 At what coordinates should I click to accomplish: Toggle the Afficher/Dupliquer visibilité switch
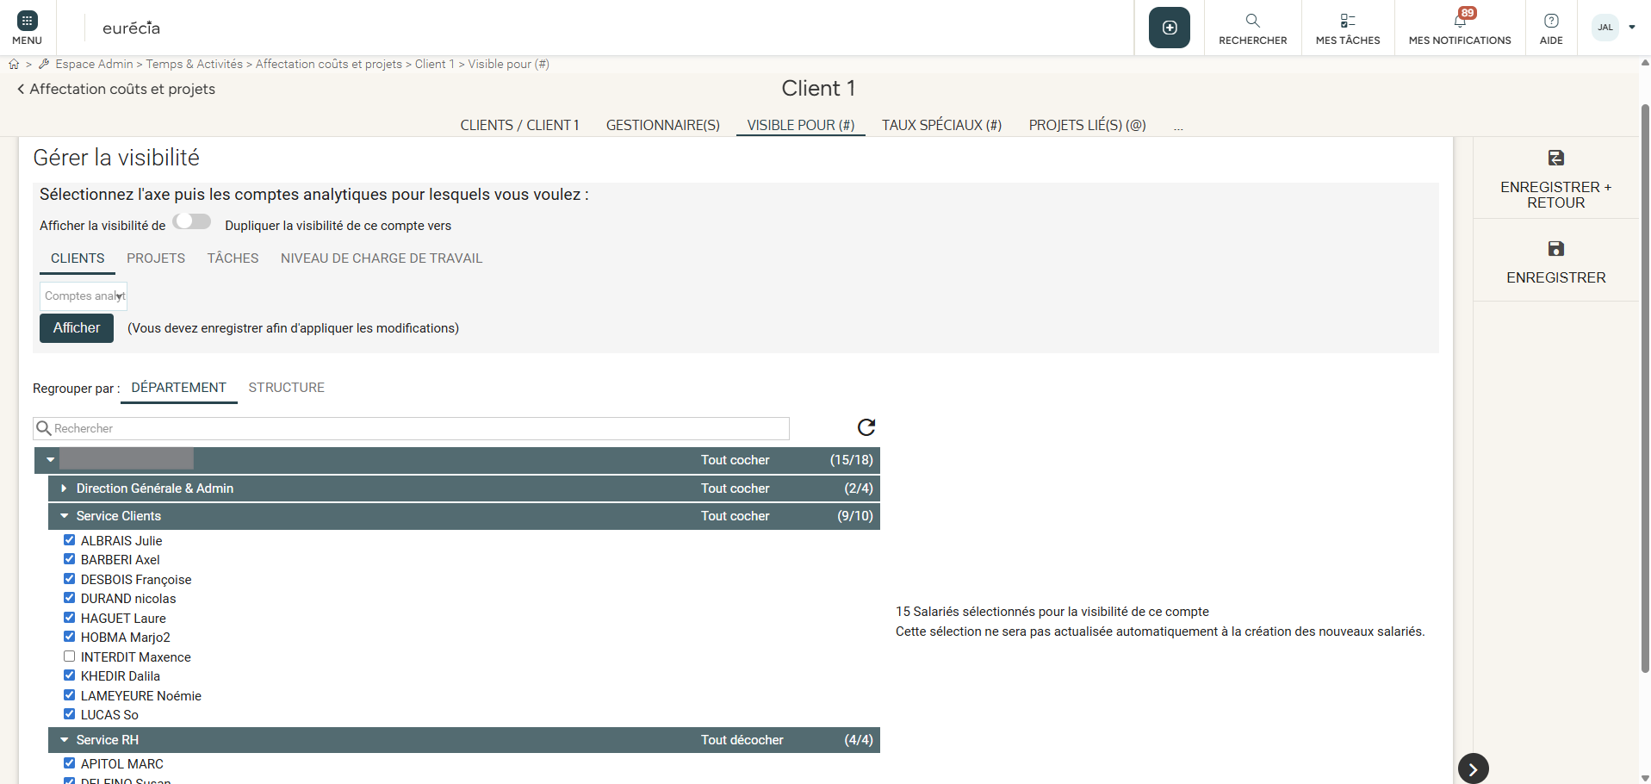tap(192, 221)
